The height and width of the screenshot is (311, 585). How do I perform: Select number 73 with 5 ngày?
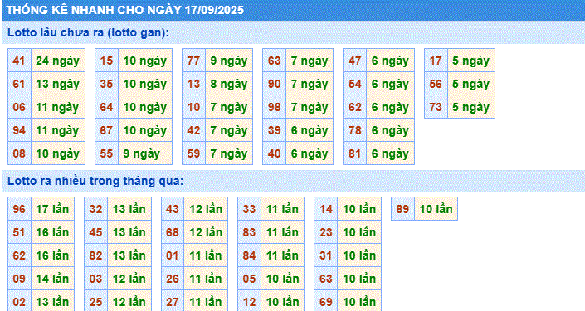pyautogui.click(x=436, y=107)
